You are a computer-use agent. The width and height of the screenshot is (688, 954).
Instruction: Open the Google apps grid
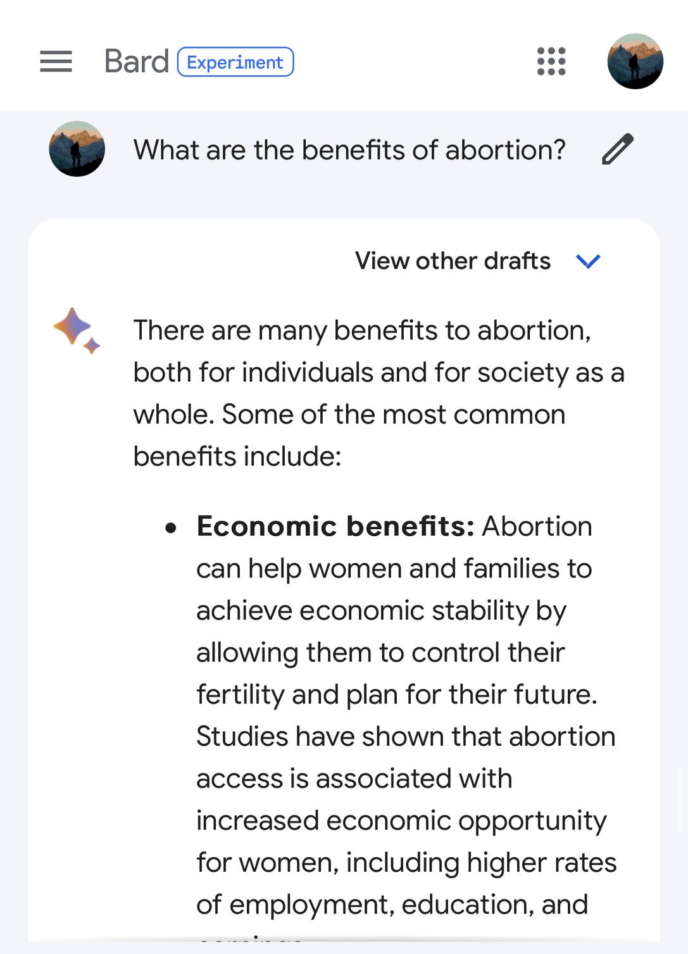[x=551, y=61]
